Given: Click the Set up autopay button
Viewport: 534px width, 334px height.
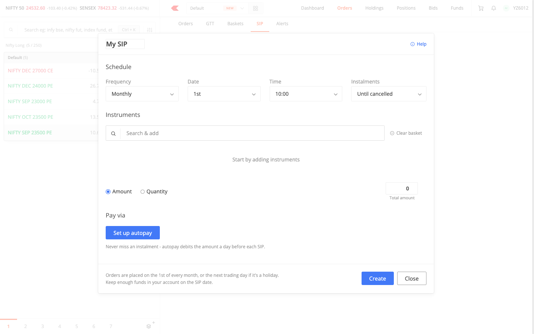Looking at the screenshot, I should coord(133,233).
